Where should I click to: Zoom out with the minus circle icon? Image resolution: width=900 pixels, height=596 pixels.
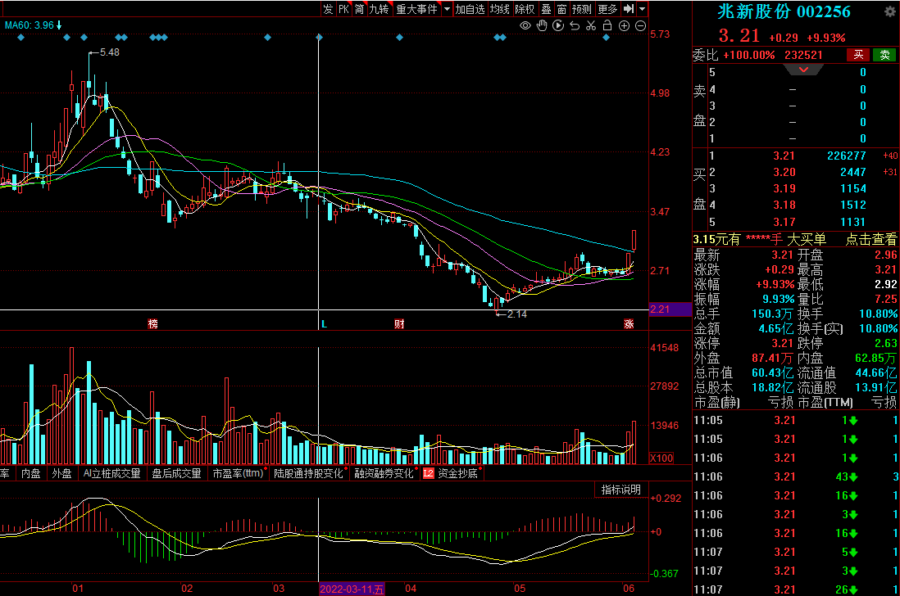(640, 26)
